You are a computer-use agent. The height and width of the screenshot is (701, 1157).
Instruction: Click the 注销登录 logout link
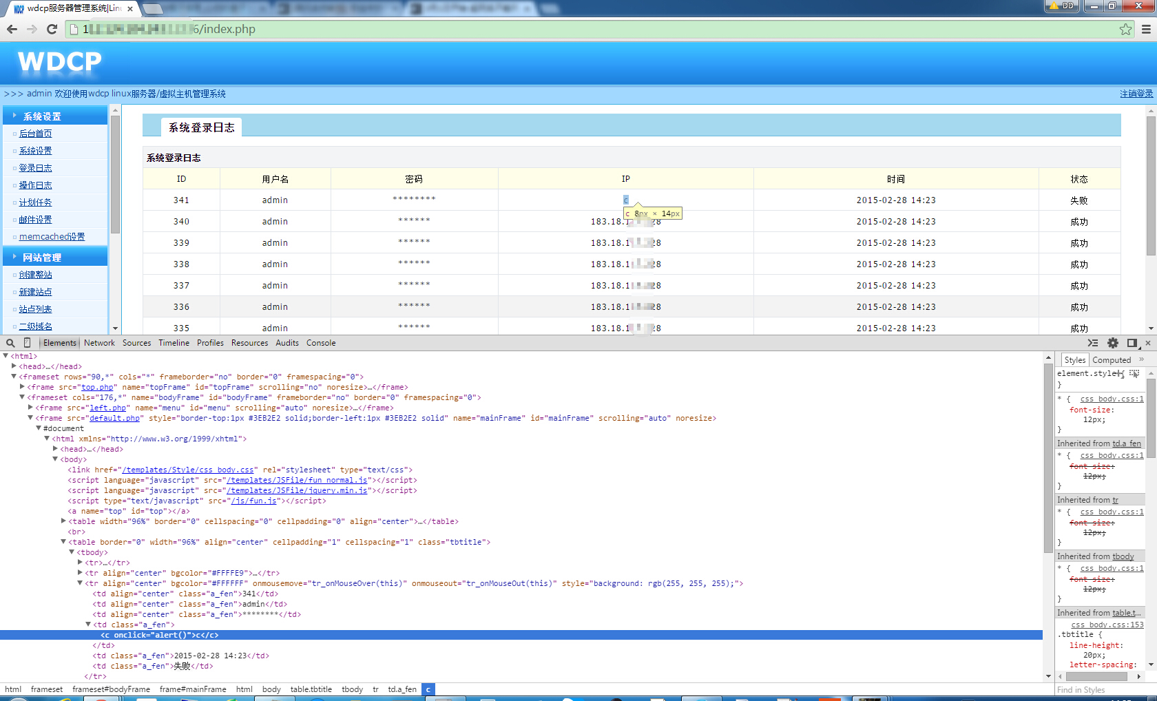click(1136, 94)
